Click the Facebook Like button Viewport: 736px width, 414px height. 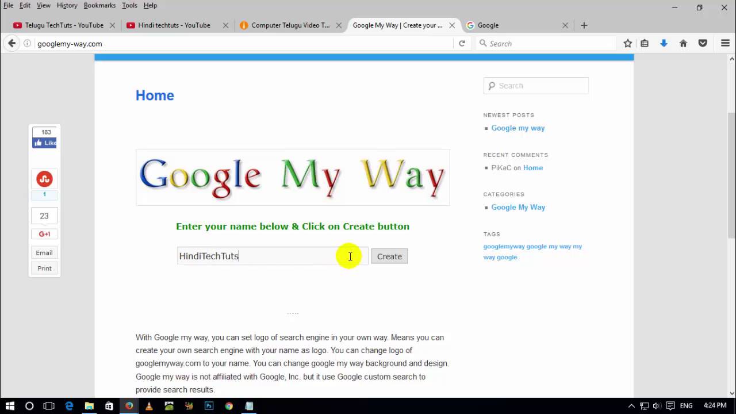point(45,143)
